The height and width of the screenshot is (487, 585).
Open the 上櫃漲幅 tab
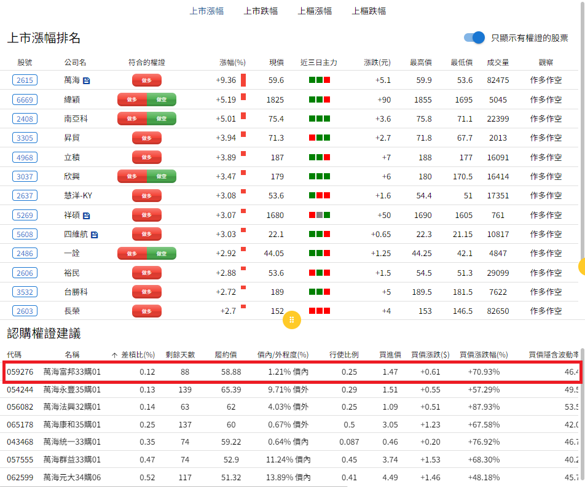coord(315,11)
